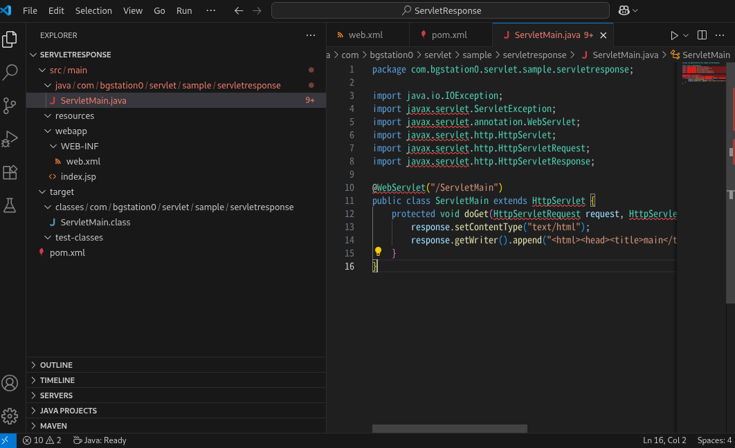Collapse the WEB-INF folder
This screenshot has width=735, height=448.
53,146
